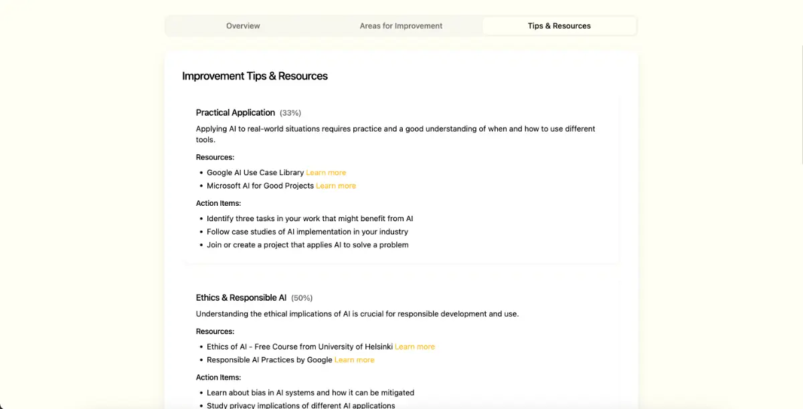Screen dimensions: 803x409
Task: Click the 'Learn about bias in AI systems' item
Action: click(310, 393)
